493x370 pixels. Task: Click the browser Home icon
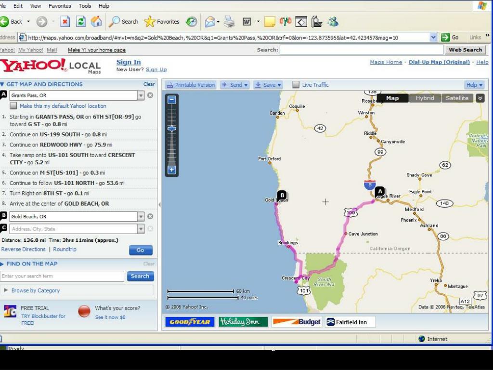coord(96,22)
